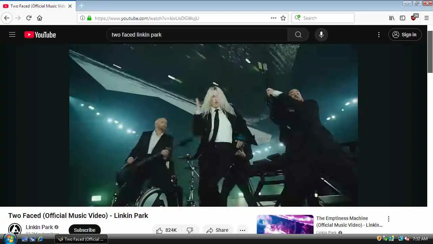Sign in to YouTube

pyautogui.click(x=405, y=35)
